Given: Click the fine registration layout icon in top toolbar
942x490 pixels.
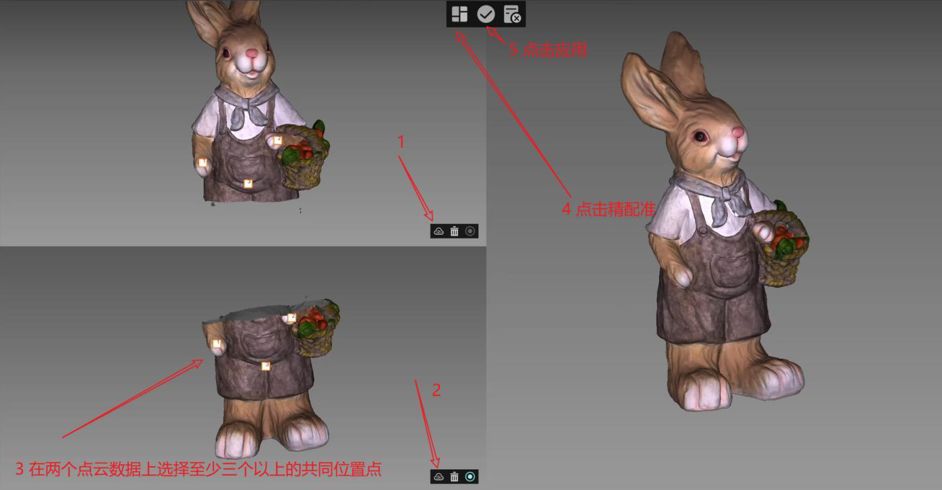Looking at the screenshot, I should [460, 14].
